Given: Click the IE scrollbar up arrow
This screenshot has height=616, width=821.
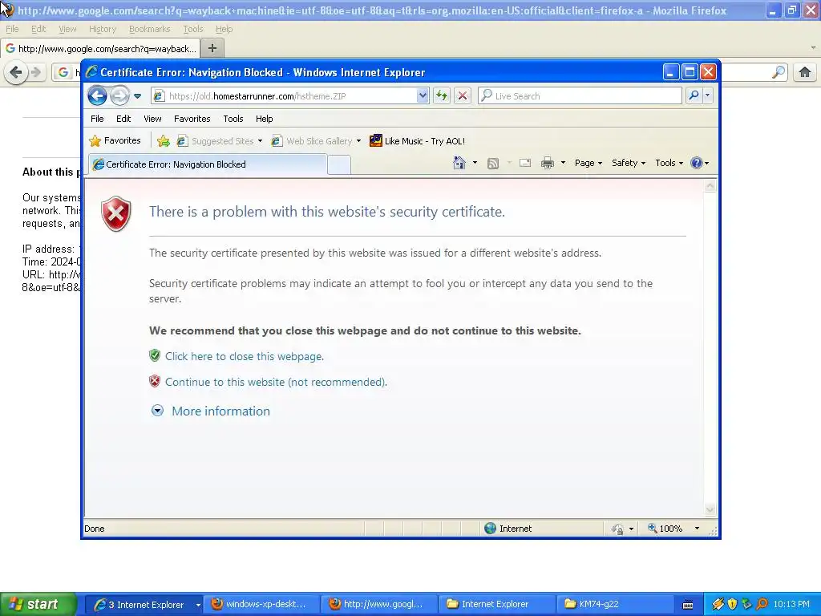Looking at the screenshot, I should pyautogui.click(x=710, y=186).
